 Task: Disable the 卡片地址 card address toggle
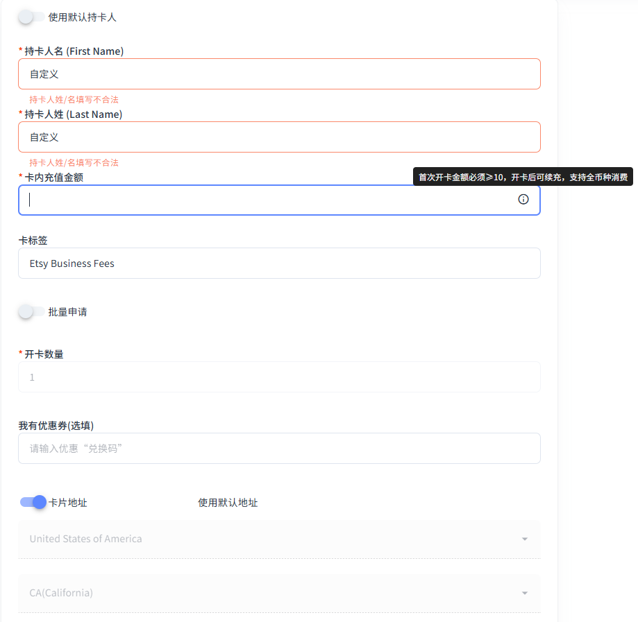click(31, 502)
